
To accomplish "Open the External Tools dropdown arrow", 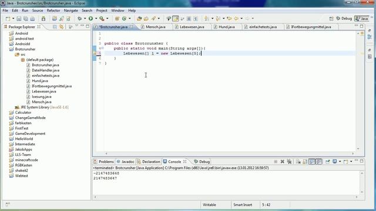I will [x=107, y=18].
